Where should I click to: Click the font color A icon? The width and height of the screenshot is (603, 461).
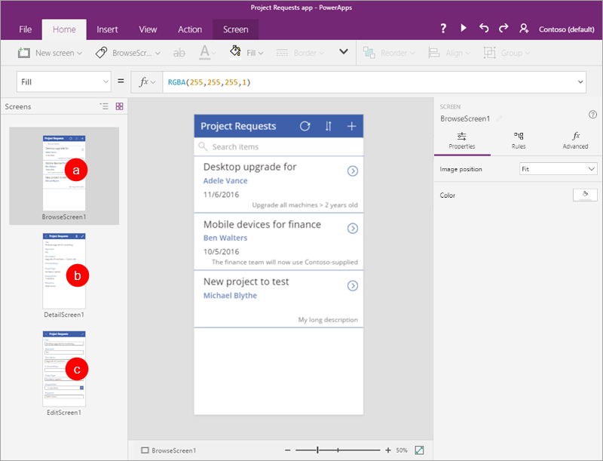(204, 52)
